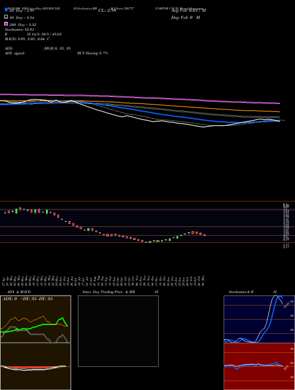Click the ADX indicator chart with green line

35,319
